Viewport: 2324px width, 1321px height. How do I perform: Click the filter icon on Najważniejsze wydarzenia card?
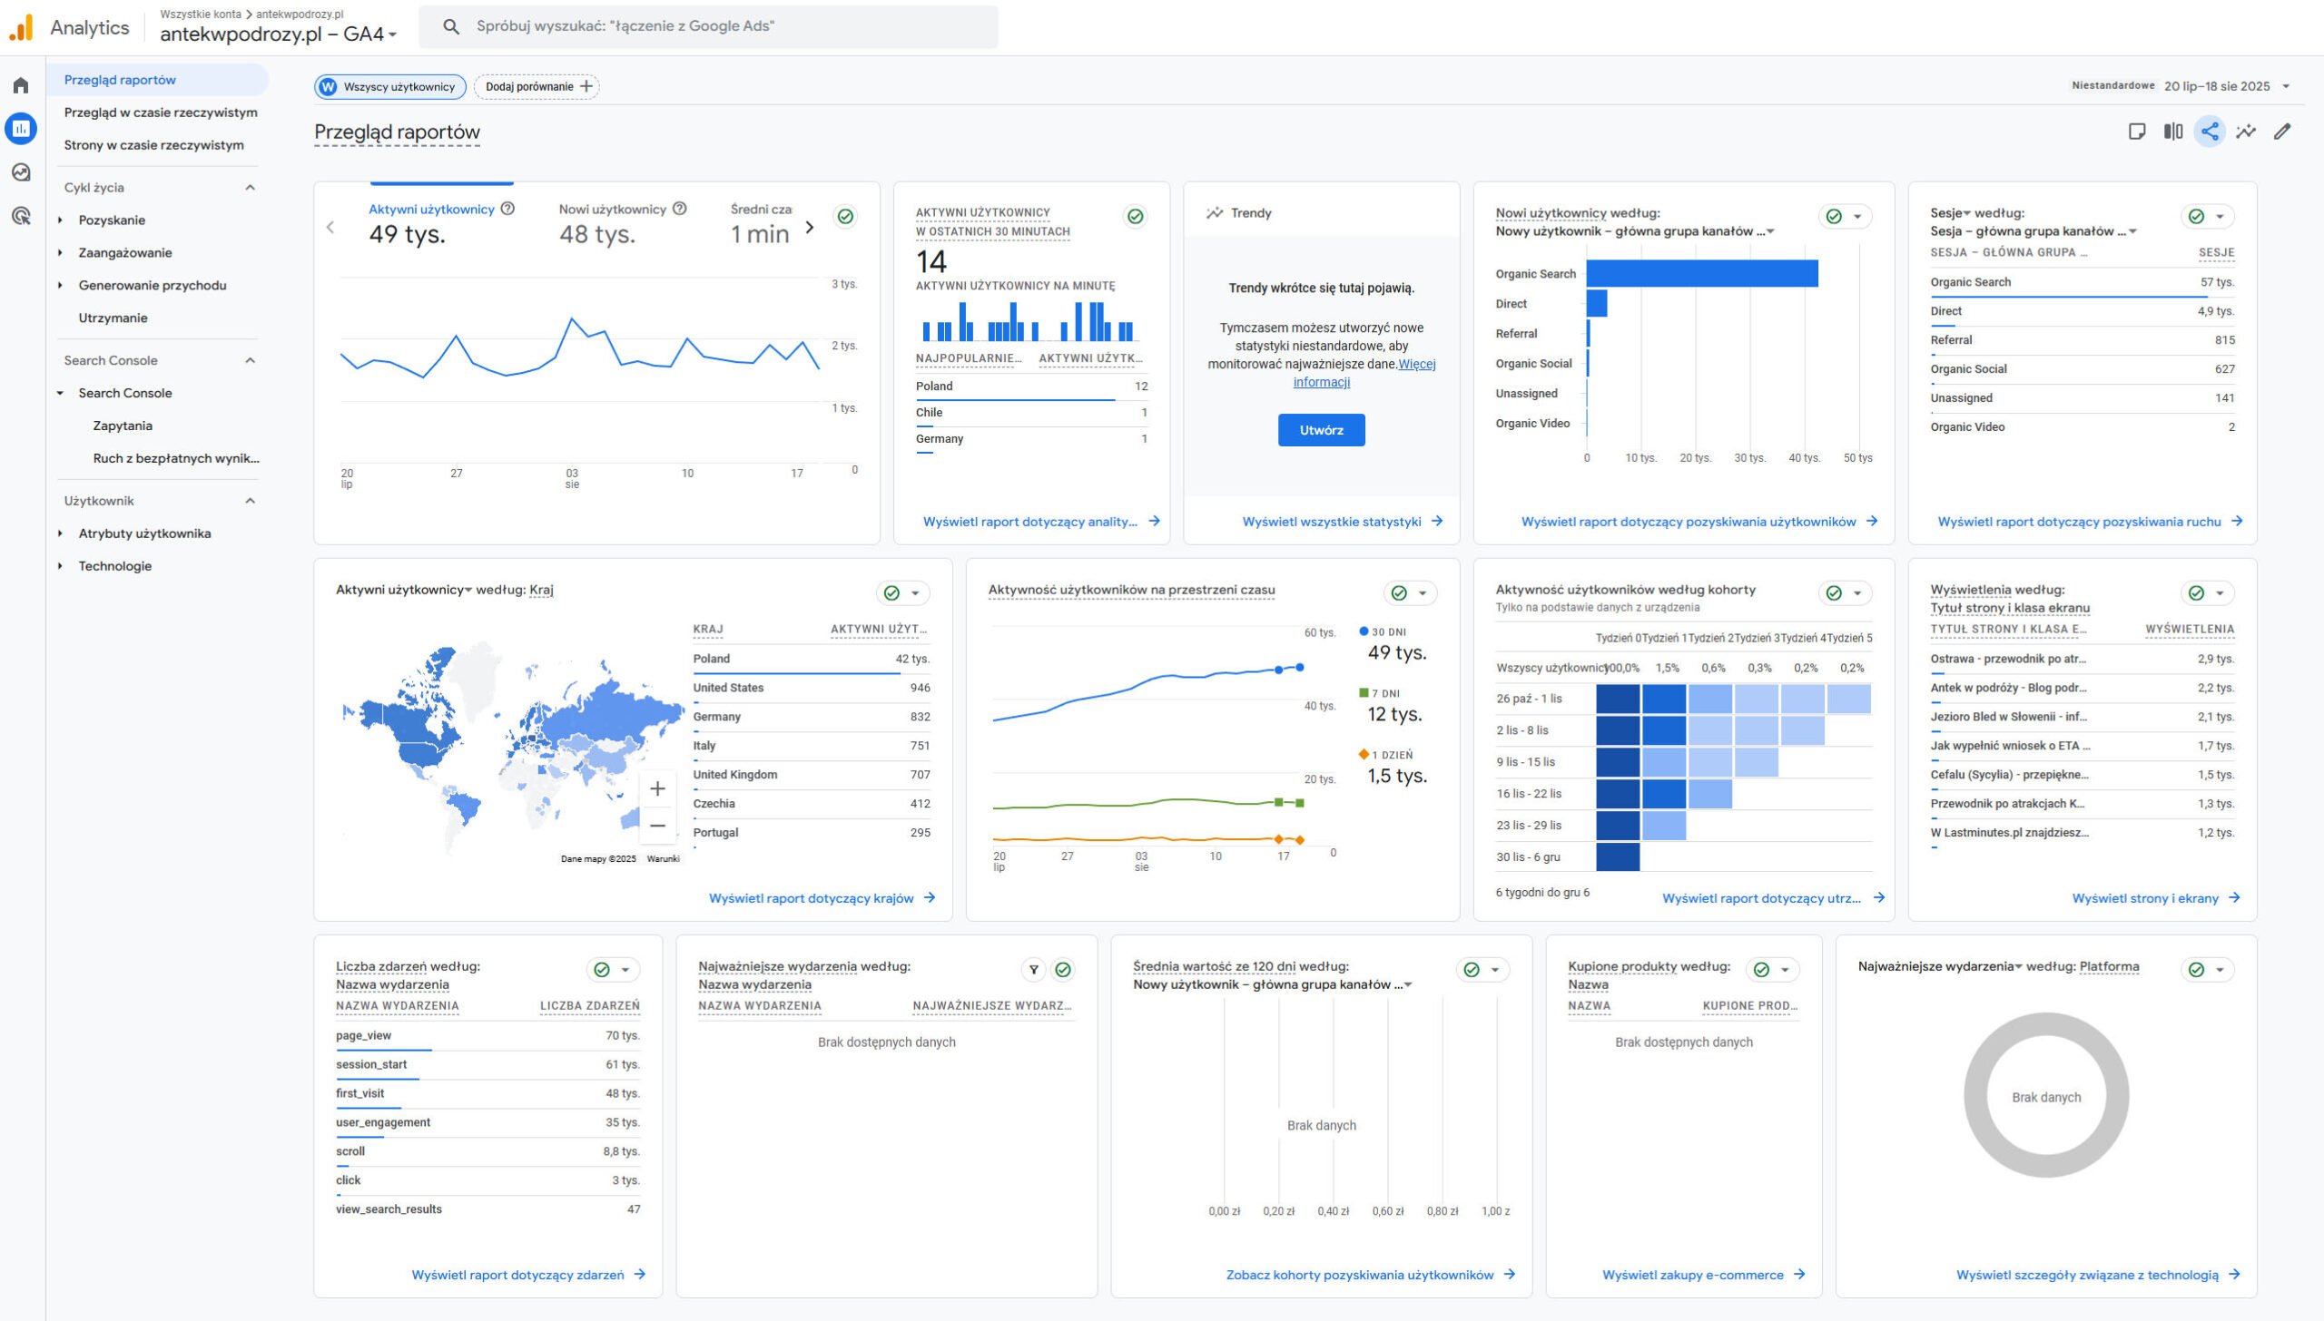click(1033, 970)
